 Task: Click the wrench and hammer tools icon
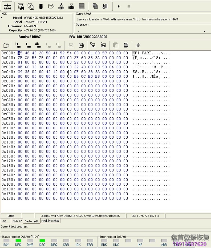pos(138,45)
